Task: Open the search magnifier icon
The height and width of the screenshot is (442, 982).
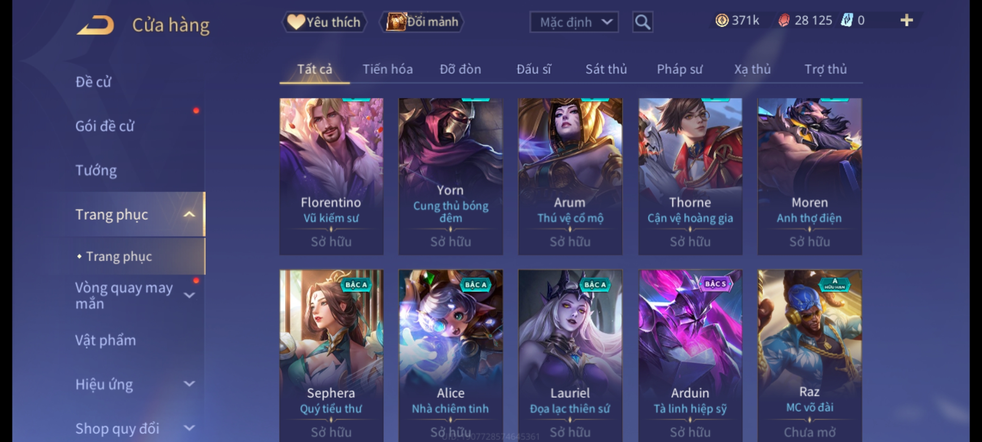Action: click(x=642, y=22)
